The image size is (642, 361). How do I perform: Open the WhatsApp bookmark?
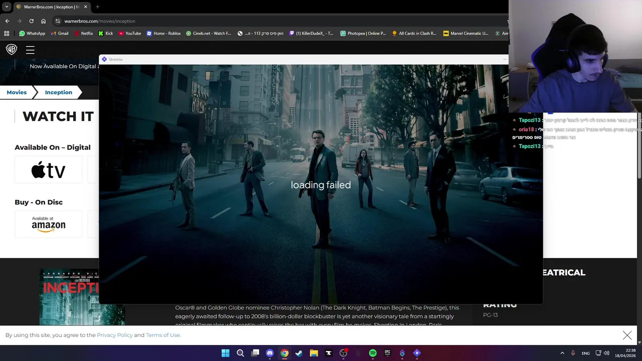coord(32,34)
